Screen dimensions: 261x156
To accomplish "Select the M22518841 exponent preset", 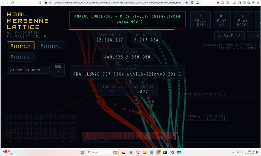I will (x=50, y=46).
